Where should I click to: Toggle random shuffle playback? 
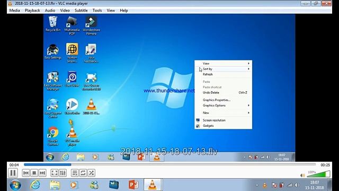click(92, 173)
